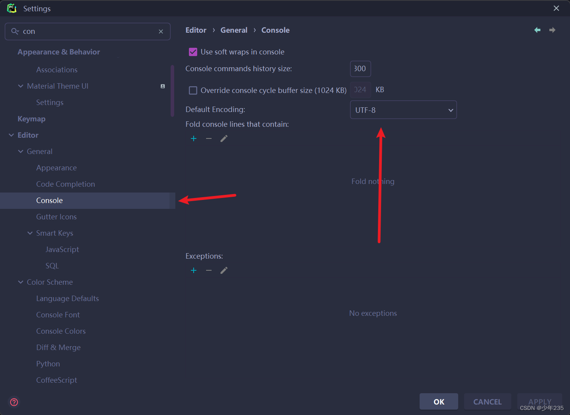Open the CoffeeScript color scheme page

(x=56, y=380)
